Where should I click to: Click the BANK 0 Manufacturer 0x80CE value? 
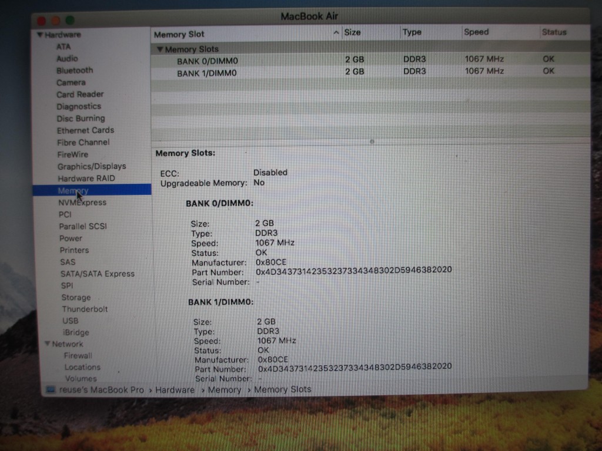271,262
